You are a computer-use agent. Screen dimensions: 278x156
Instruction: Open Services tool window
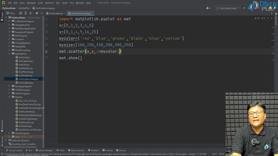(x=121, y=150)
